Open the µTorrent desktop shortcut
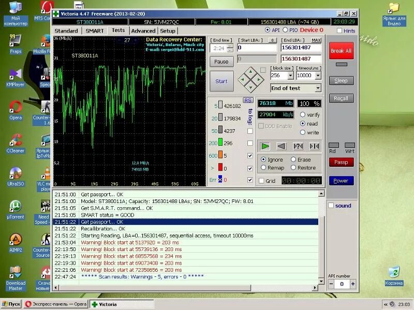 (16, 210)
